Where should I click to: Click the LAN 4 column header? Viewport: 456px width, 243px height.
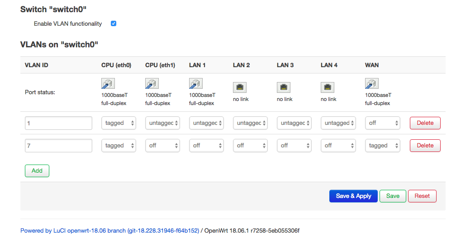(329, 65)
